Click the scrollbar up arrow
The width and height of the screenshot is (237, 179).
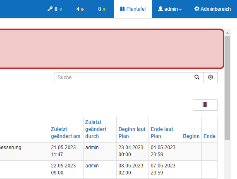227,33
